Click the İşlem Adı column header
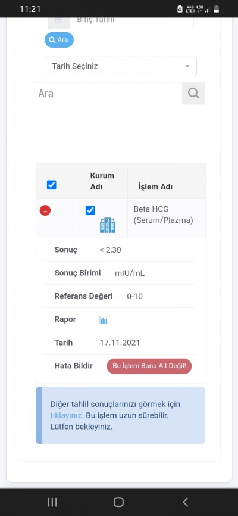The height and width of the screenshot is (516, 238). (x=155, y=187)
